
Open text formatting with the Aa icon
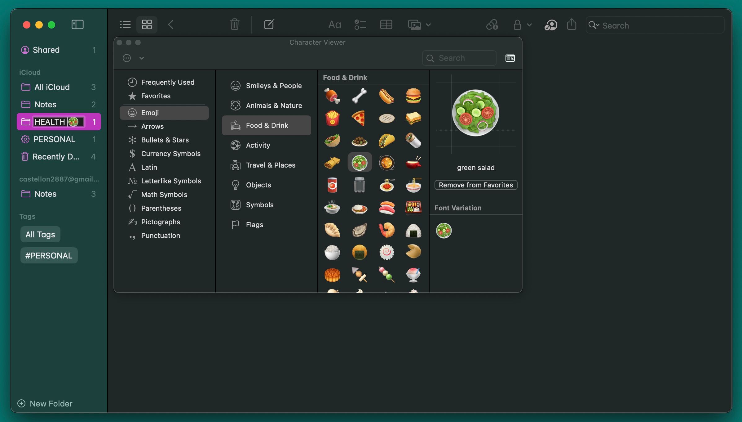pos(334,25)
